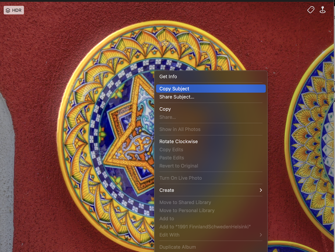Select Copy Subject menu entry

click(x=211, y=89)
